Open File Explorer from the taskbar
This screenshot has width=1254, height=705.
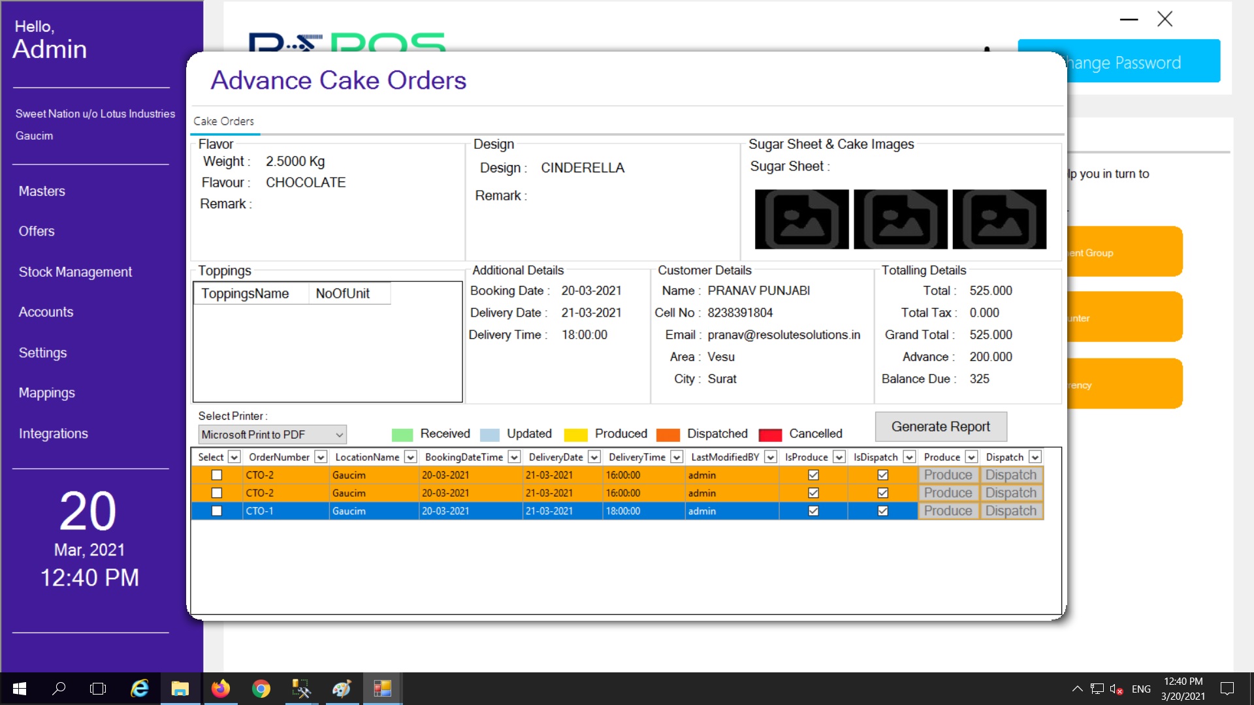[180, 689]
